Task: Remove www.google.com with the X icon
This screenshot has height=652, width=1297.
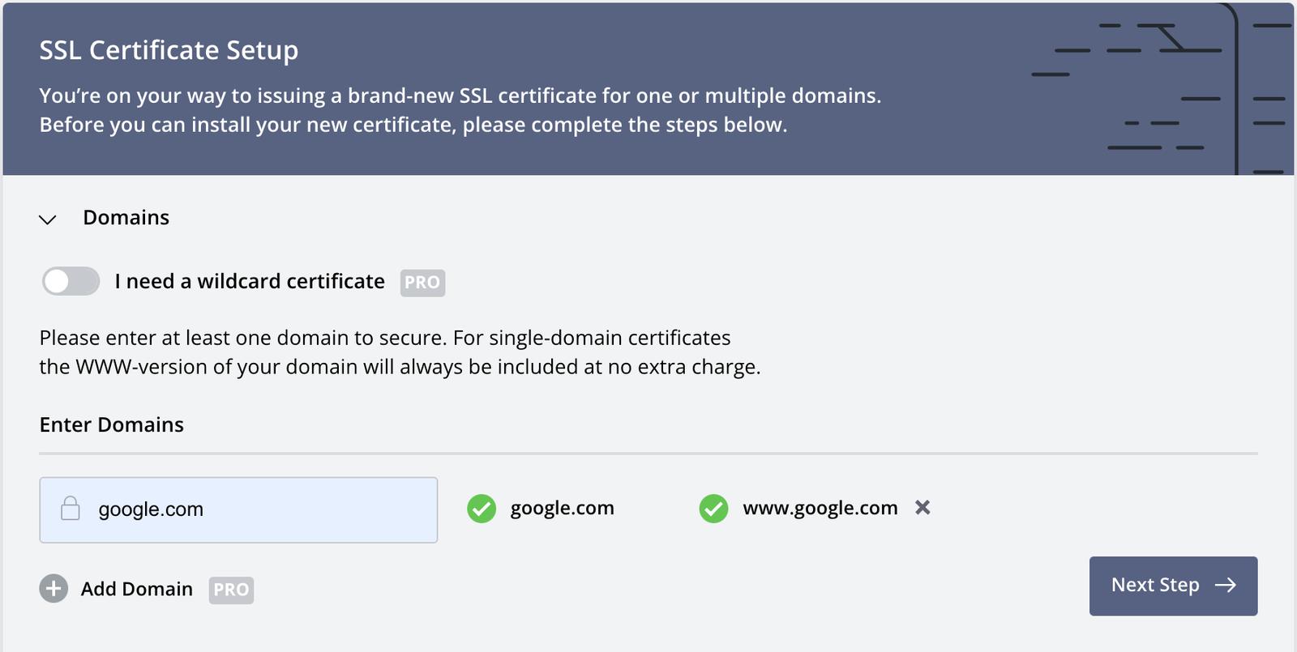Action: pyautogui.click(x=922, y=508)
